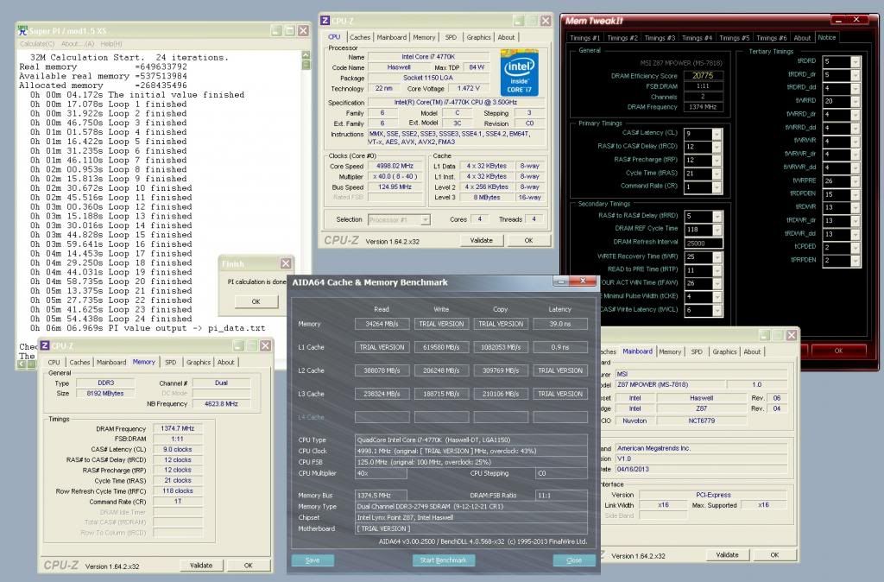Open SPD tab in CPU-Z Mainboard window
The image size is (884, 582).
point(697,351)
